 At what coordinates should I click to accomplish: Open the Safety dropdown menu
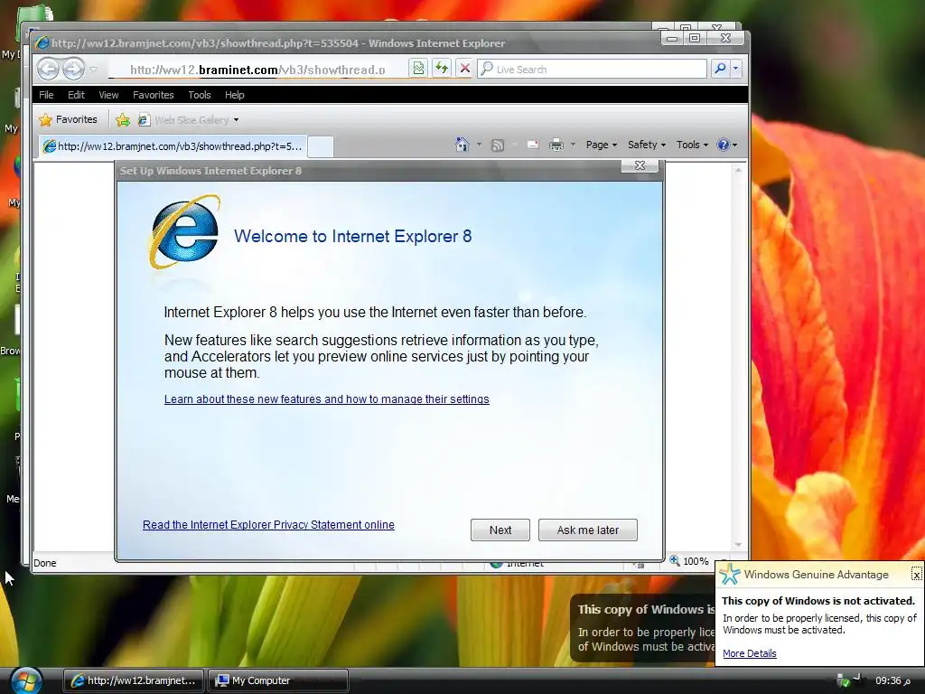647,145
